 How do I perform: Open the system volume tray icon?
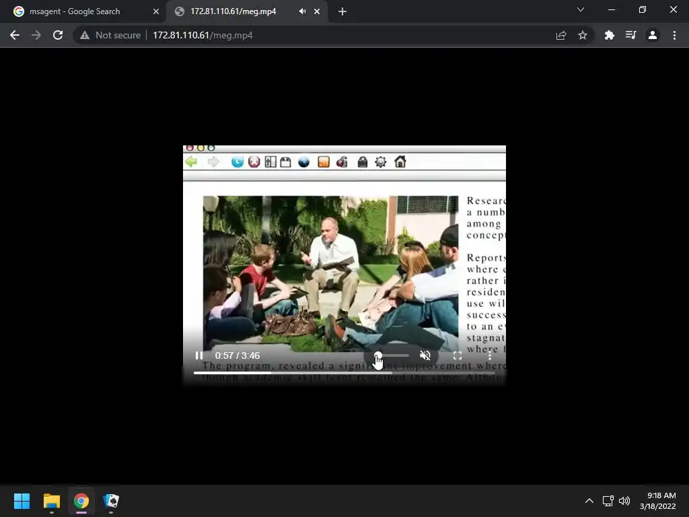coord(624,501)
